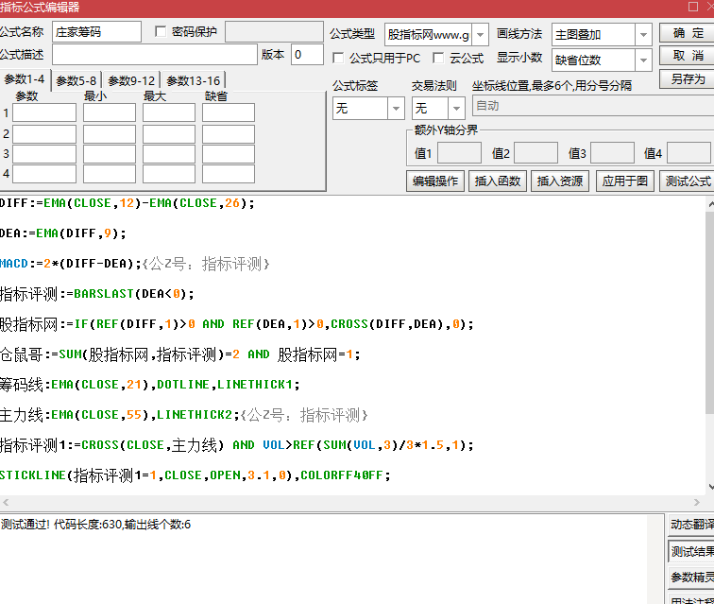Click the 取消 button

click(x=688, y=56)
